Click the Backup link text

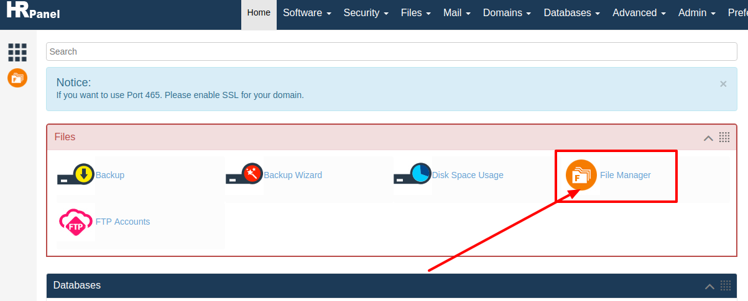110,175
